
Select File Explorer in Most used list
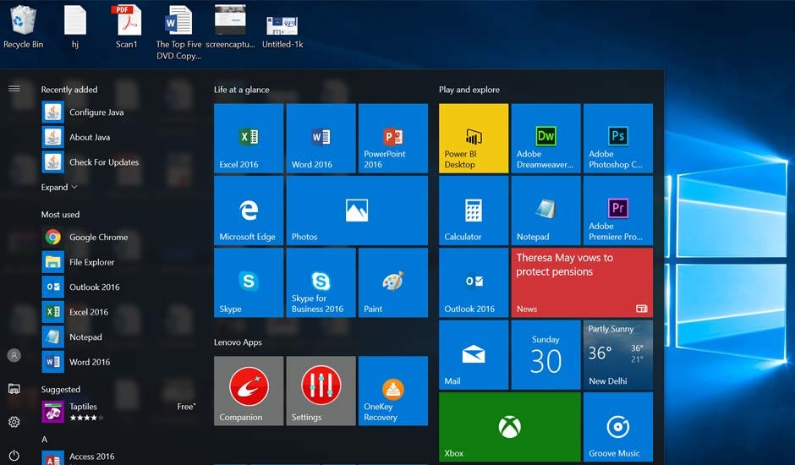(91, 262)
